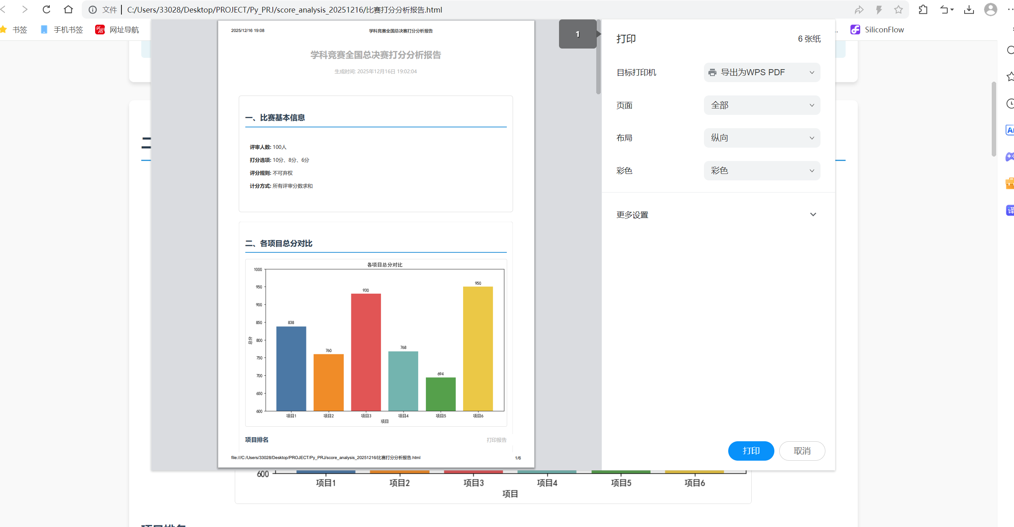This screenshot has width=1014, height=527.
Task: Open the 手机书签 bookmark item
Action: 62,30
